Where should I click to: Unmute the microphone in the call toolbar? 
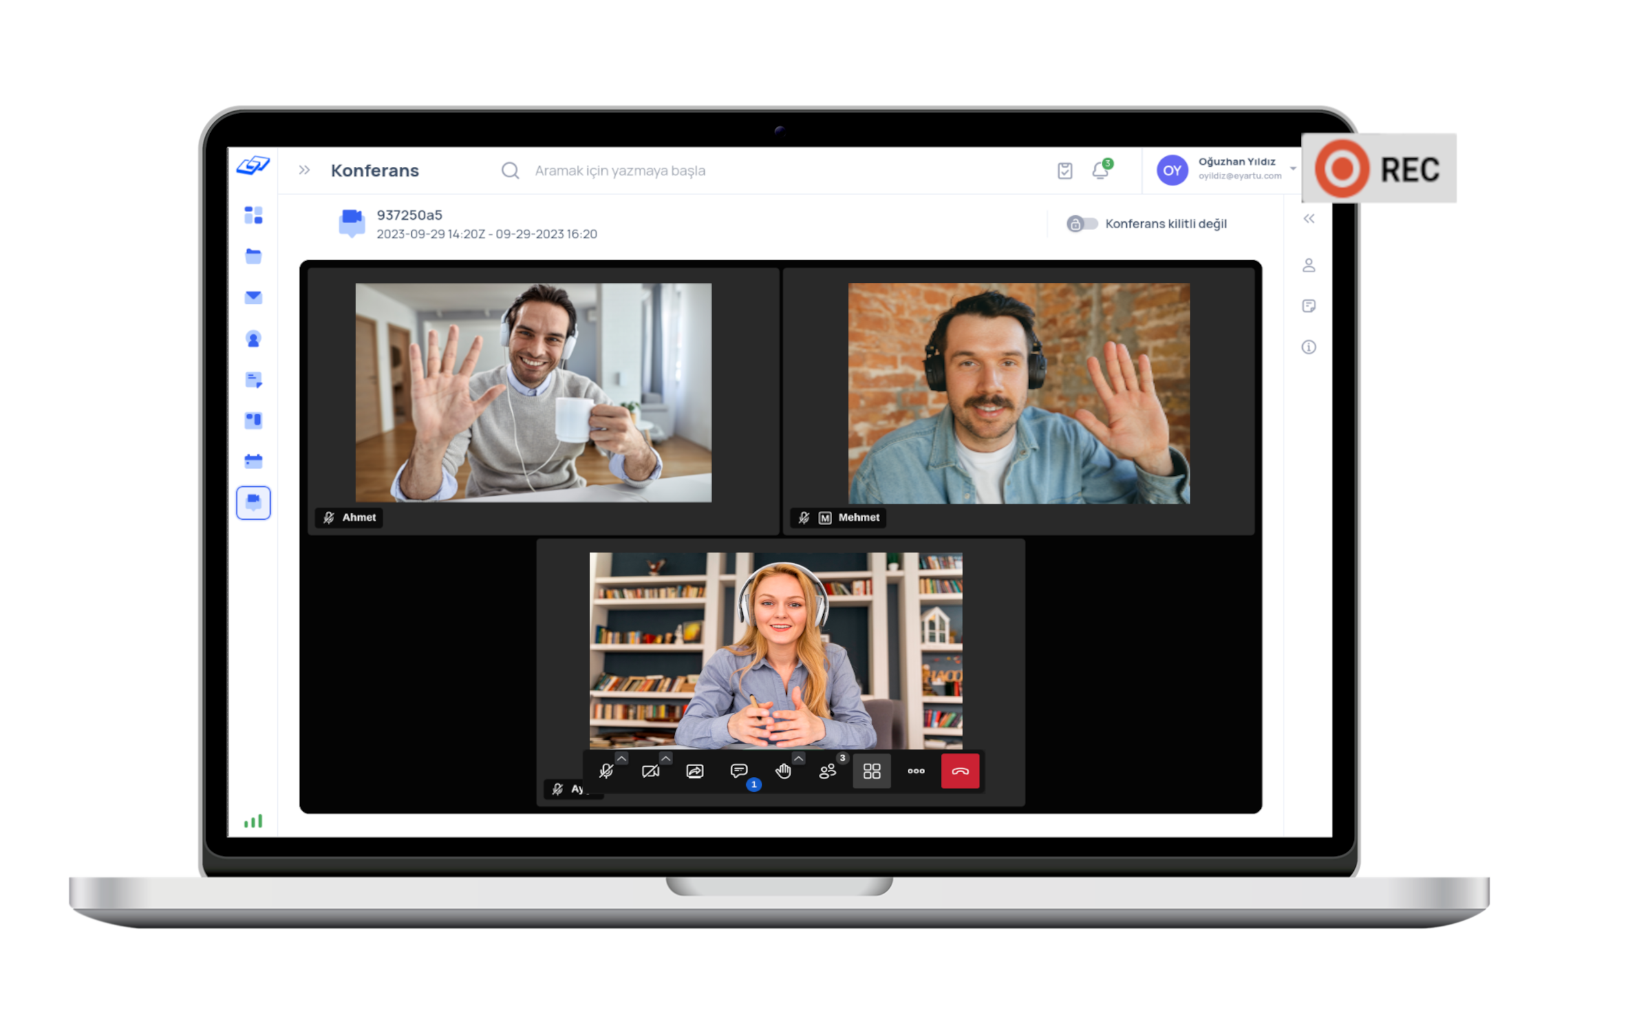point(606,771)
